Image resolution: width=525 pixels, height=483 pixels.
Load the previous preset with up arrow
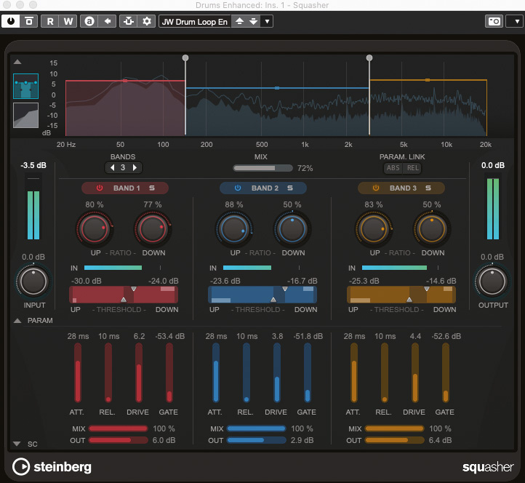[x=239, y=21]
